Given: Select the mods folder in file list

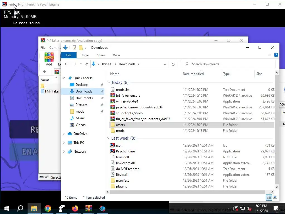Looking at the screenshot, I should [120, 131].
